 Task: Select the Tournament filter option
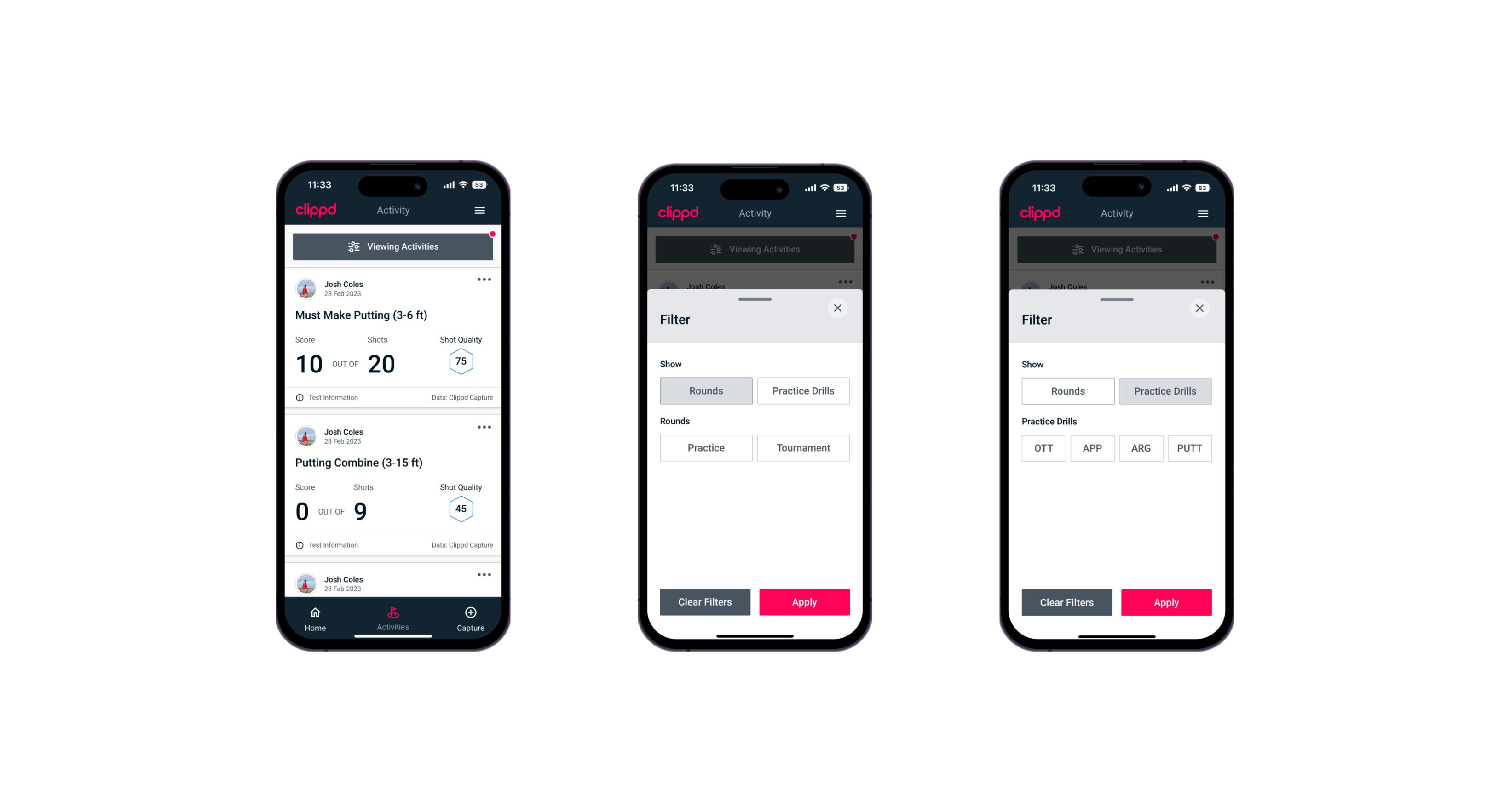click(802, 447)
